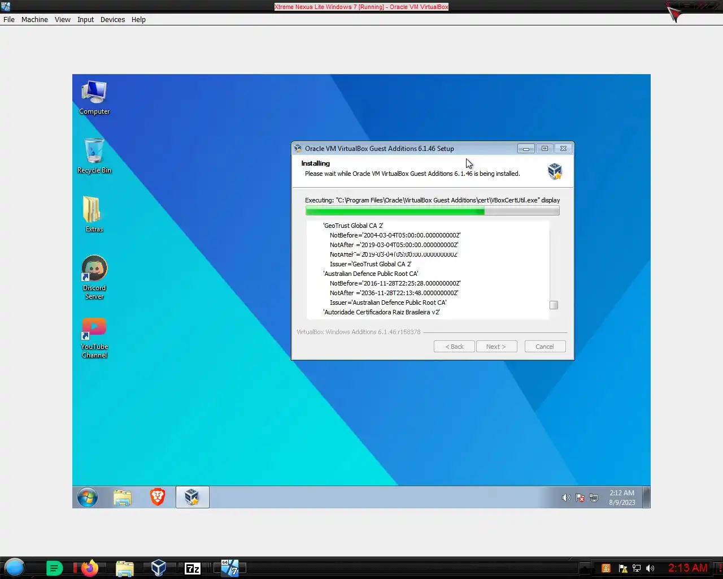The height and width of the screenshot is (579, 723).
Task: Open the Recycle Bin icon
Action: pyautogui.click(x=94, y=156)
